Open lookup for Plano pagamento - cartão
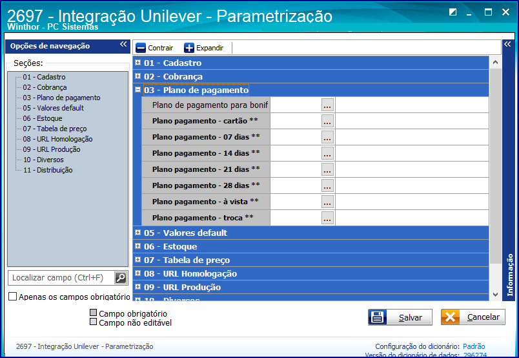 [x=327, y=121]
